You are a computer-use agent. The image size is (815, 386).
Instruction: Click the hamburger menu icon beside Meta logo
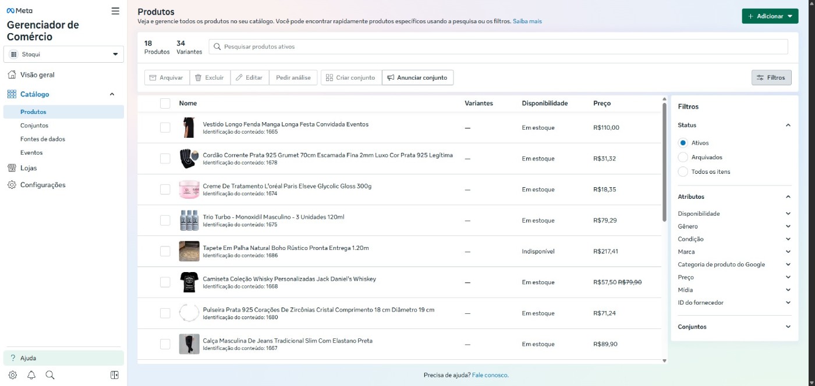115,11
